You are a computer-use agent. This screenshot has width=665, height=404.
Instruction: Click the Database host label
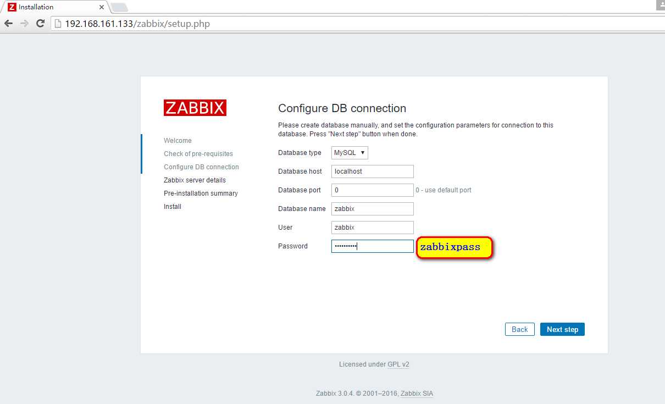(300, 171)
